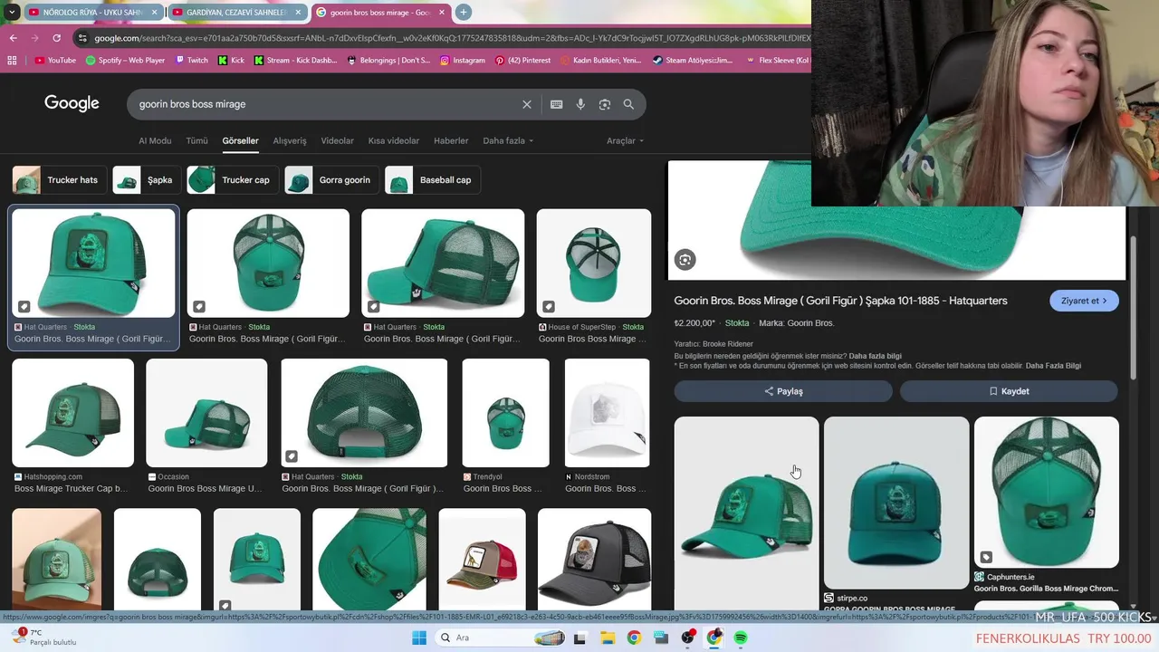Click the Google logo
Viewport: 1159px width, 652px height.
(x=72, y=103)
